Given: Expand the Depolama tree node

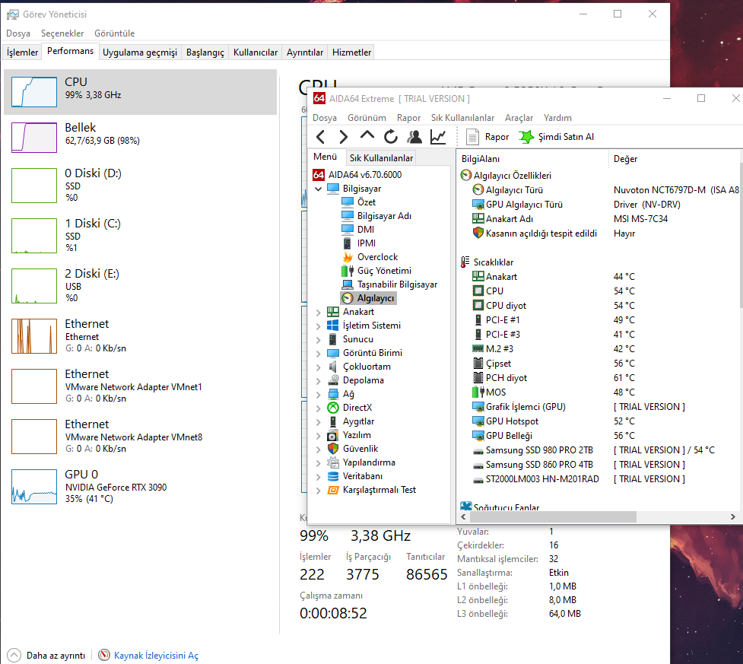Looking at the screenshot, I should coord(319,380).
